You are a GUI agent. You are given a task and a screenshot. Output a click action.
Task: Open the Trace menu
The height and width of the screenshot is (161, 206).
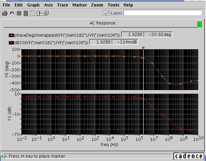coord(62,5)
